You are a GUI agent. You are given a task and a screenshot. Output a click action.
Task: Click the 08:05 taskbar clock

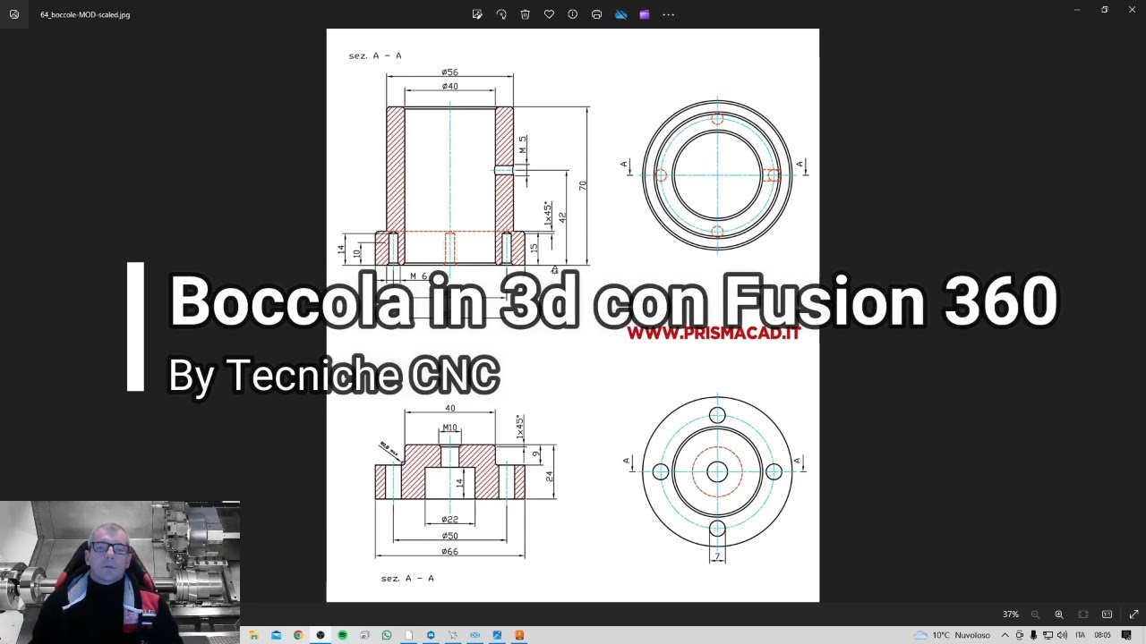tap(1102, 635)
